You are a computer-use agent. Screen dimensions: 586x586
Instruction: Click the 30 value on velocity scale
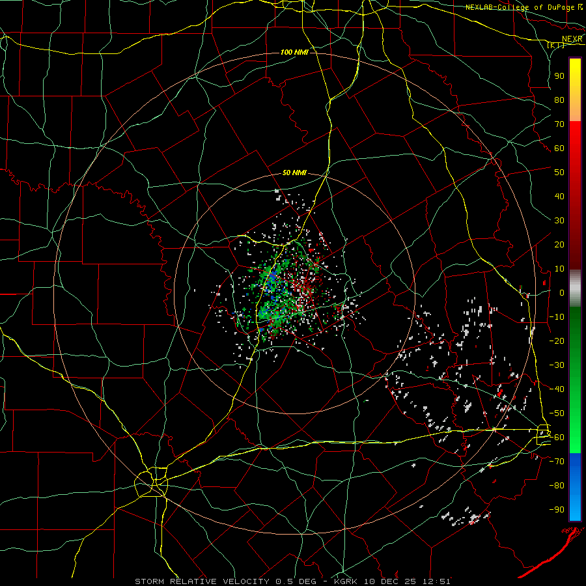coord(559,221)
